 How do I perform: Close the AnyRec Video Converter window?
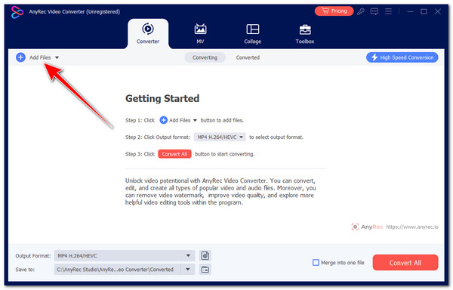point(438,11)
